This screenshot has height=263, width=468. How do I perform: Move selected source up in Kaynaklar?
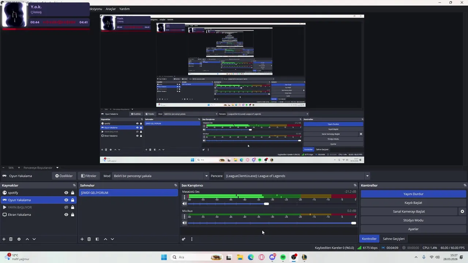click(27, 239)
